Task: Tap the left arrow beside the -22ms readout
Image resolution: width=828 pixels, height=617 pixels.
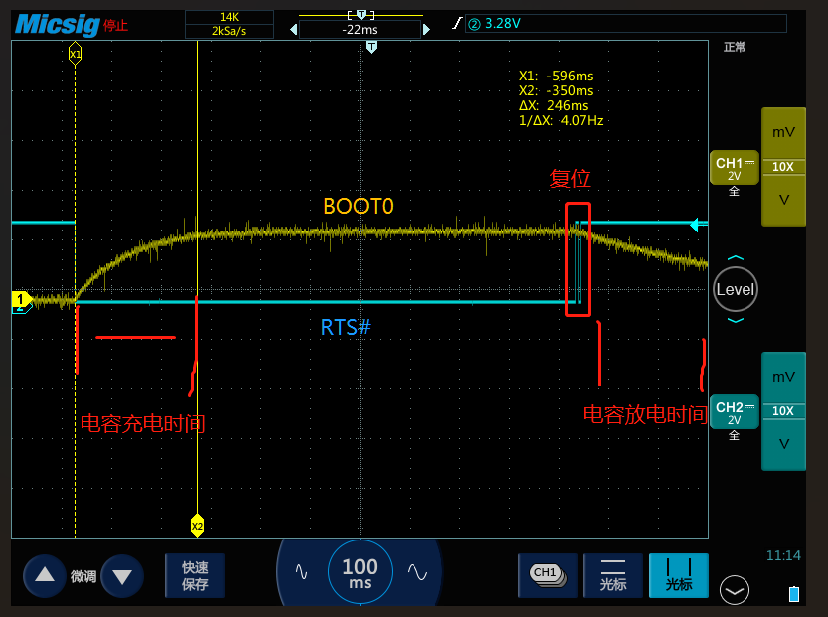Action: (x=293, y=30)
